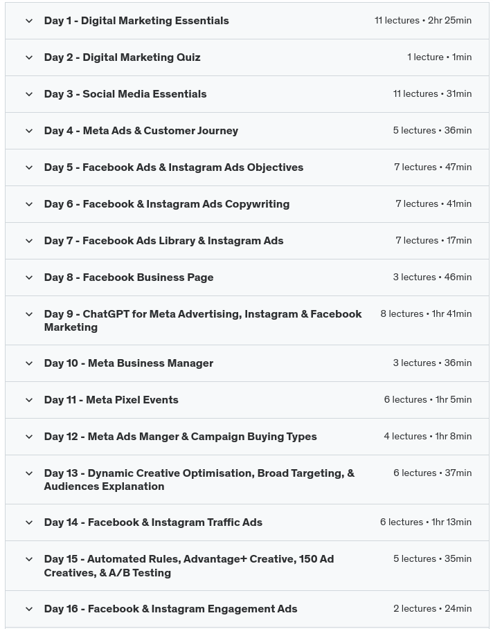Toggle Day 4 Meta Ads section chevron
Image resolution: width=493 pixels, height=629 pixels.
tap(29, 131)
